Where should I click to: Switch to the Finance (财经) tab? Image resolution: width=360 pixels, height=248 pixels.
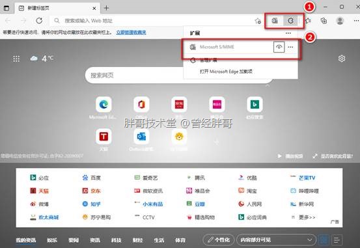click(137, 240)
